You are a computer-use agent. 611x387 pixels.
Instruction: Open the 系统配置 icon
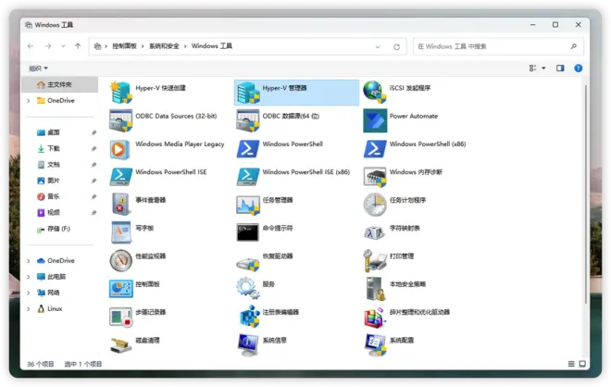click(x=375, y=345)
